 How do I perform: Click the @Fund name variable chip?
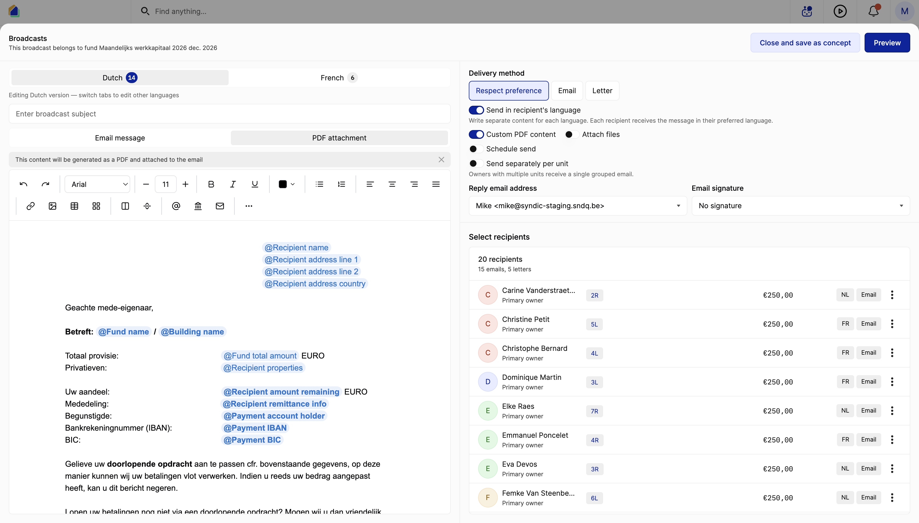(123, 331)
